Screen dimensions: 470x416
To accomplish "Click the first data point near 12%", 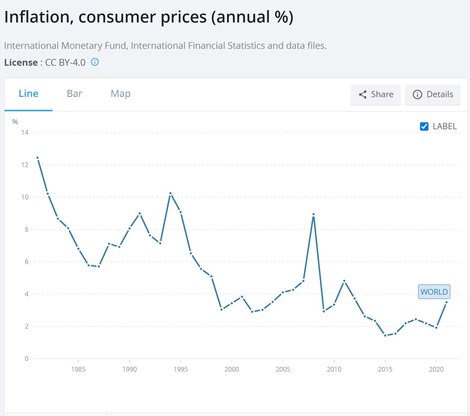I will click(x=38, y=158).
